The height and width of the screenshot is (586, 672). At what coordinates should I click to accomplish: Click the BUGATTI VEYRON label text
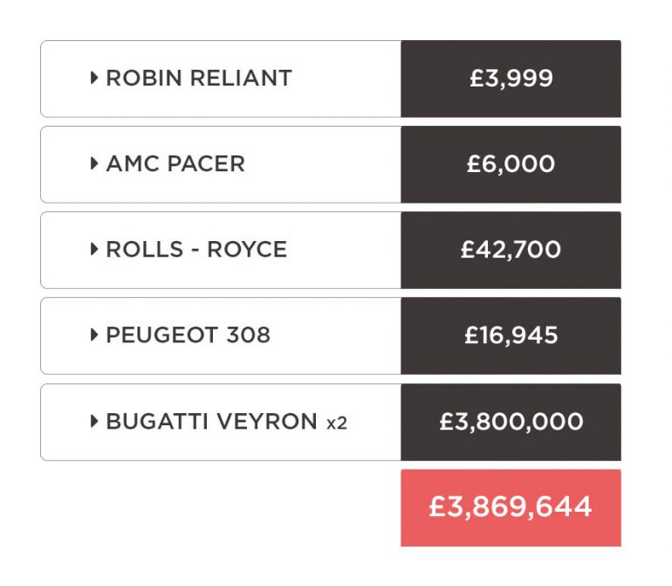[211, 422]
